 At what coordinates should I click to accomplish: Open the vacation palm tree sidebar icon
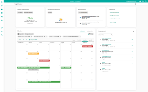(2, 6)
